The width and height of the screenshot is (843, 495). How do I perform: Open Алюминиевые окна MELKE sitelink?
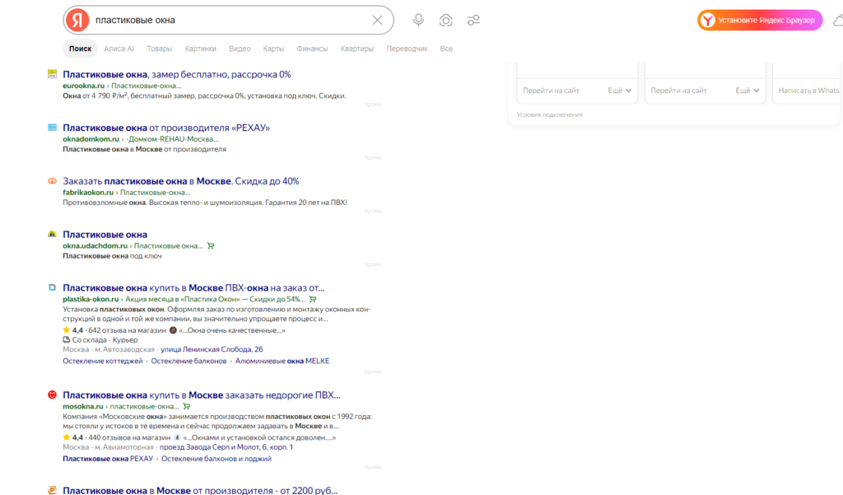(282, 361)
